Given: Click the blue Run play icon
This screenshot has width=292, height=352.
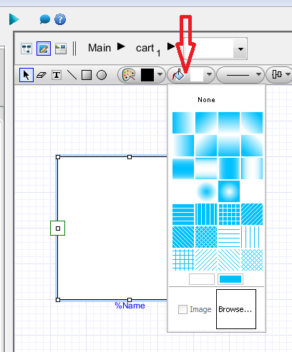Looking at the screenshot, I should (14, 19).
